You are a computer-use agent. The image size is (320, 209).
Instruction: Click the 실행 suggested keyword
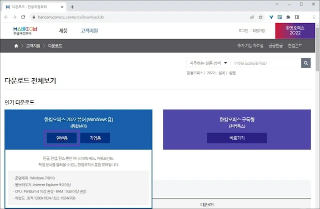point(232,73)
